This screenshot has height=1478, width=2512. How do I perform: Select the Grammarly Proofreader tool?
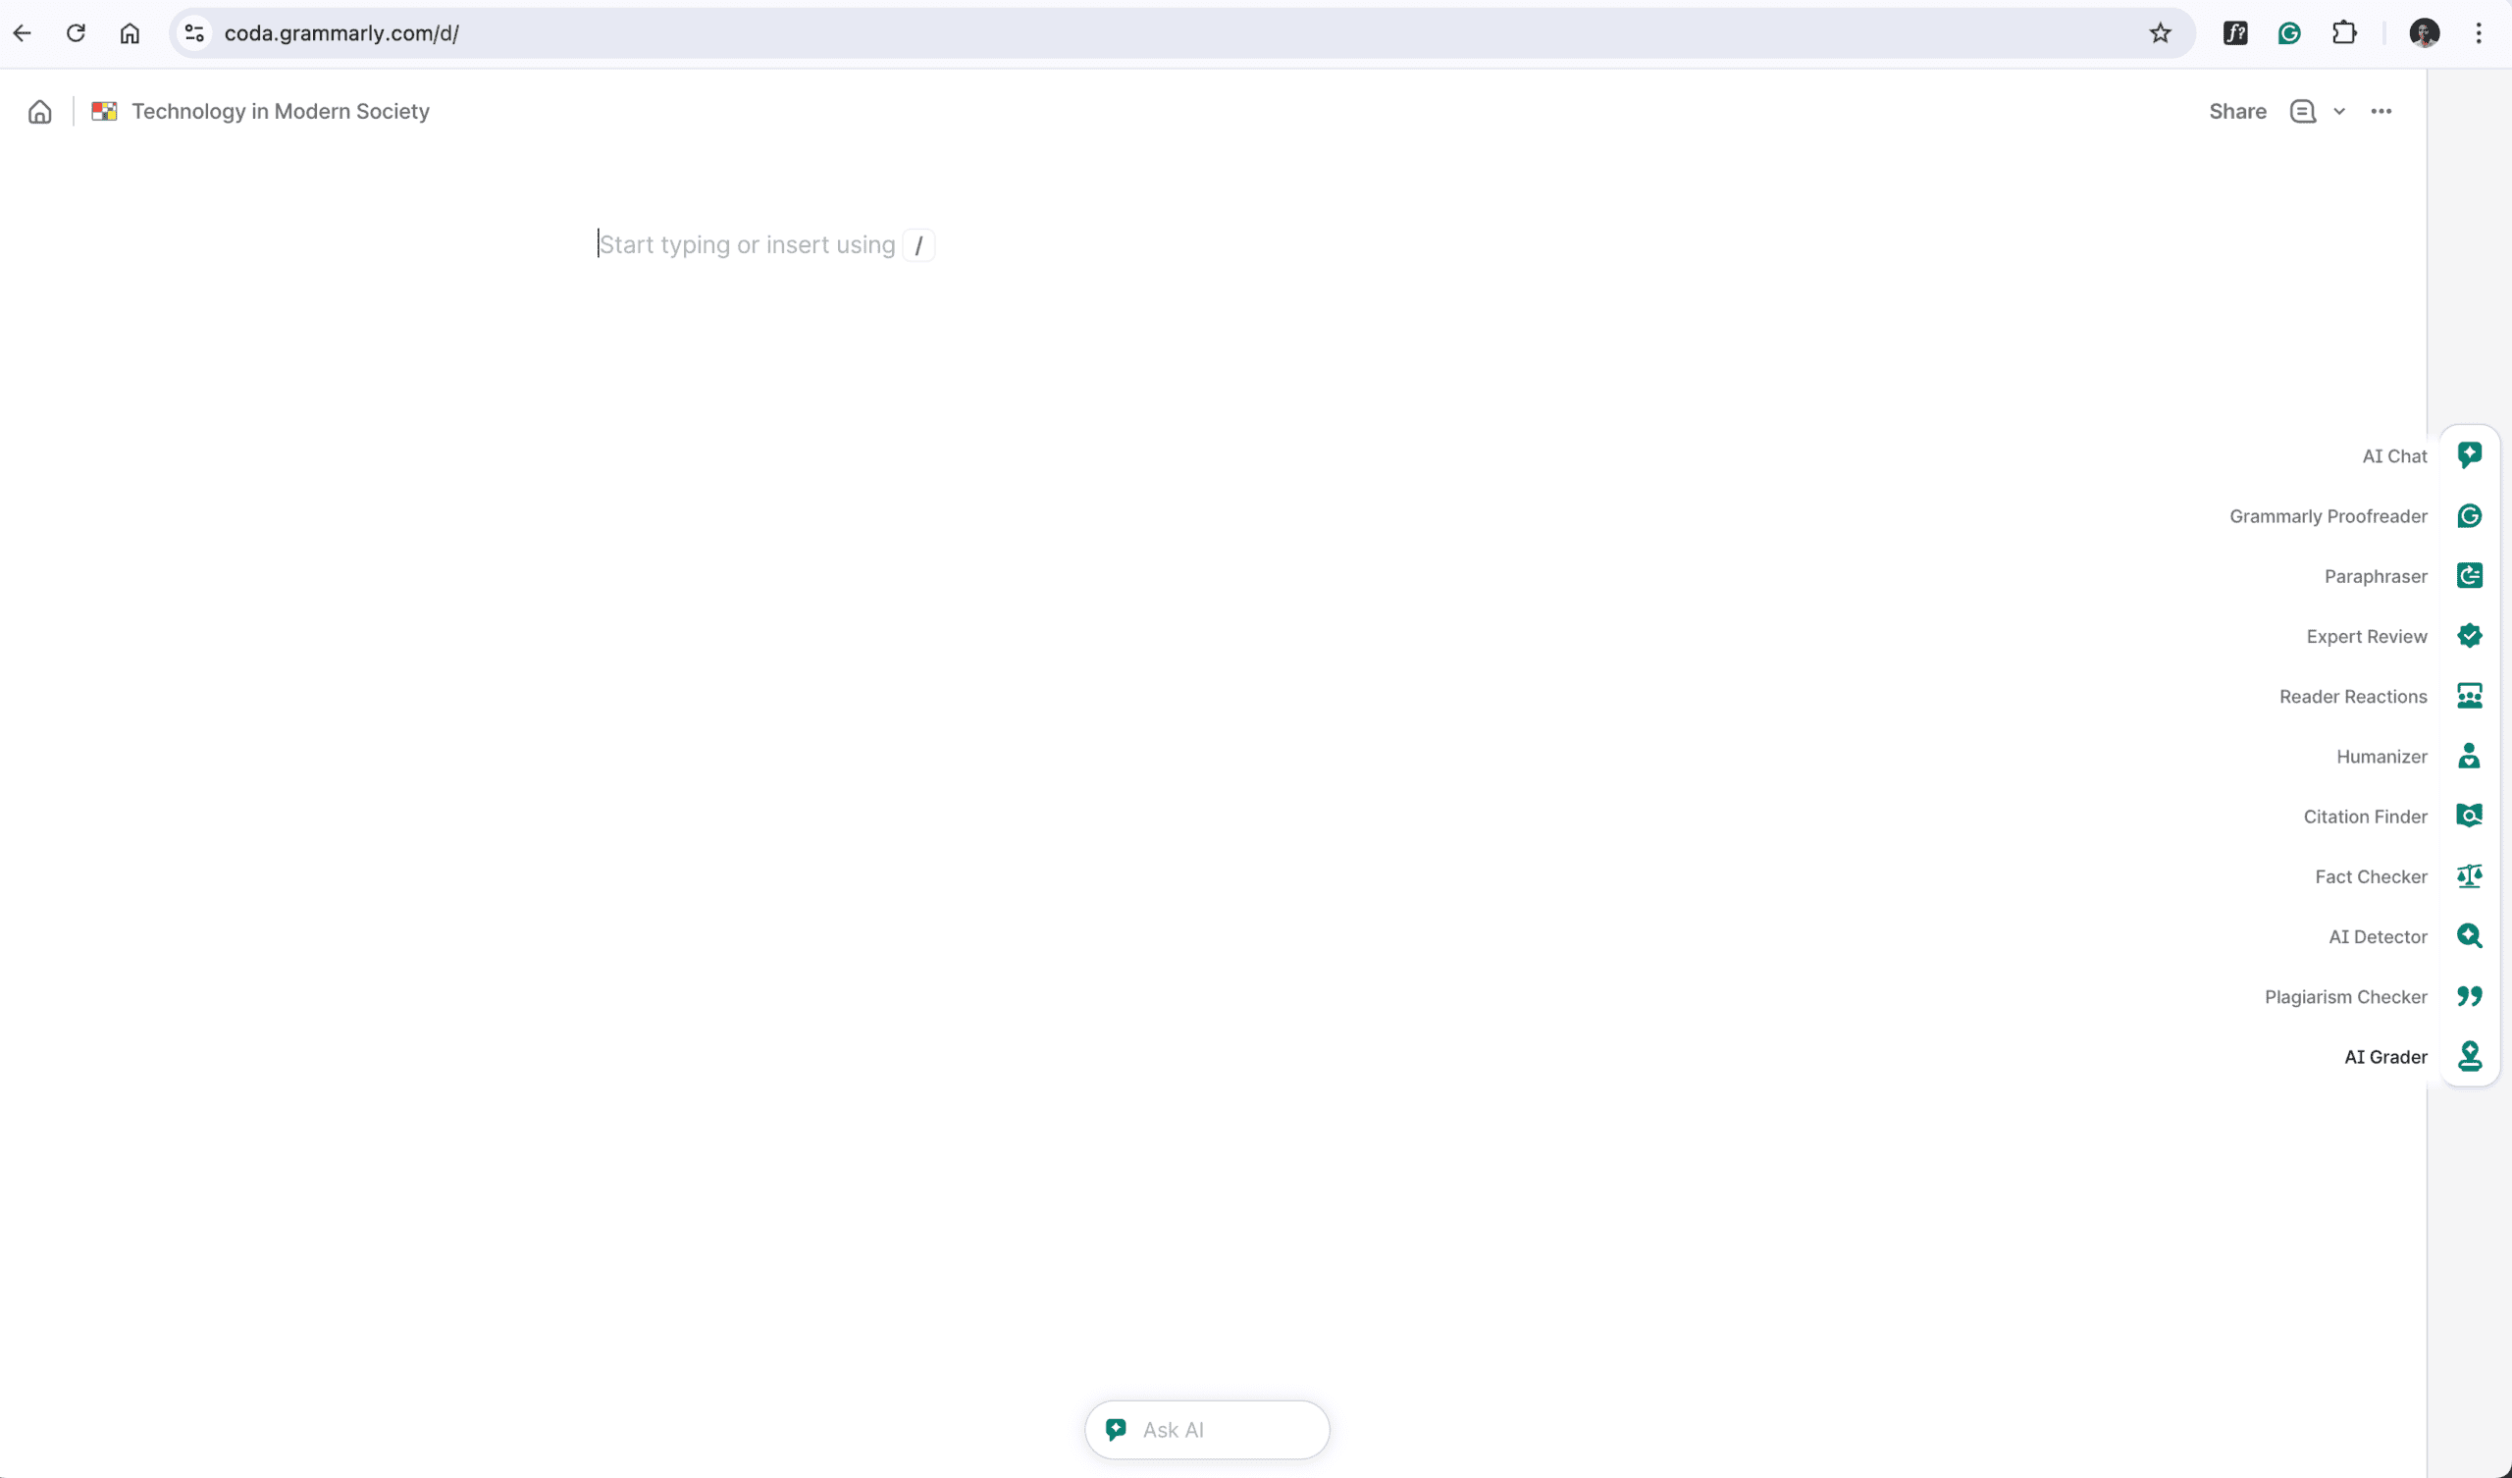(2471, 515)
